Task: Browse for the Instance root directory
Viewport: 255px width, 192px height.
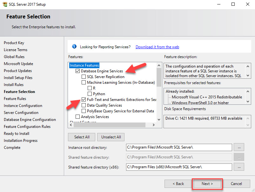Action: coord(239,148)
